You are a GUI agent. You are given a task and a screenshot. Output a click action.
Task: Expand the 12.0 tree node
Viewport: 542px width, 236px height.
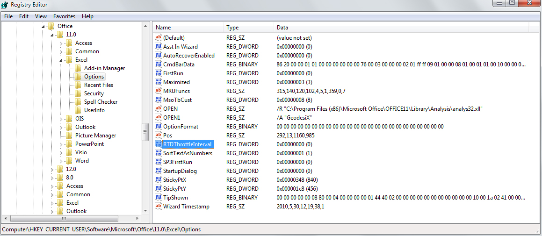tap(52, 169)
